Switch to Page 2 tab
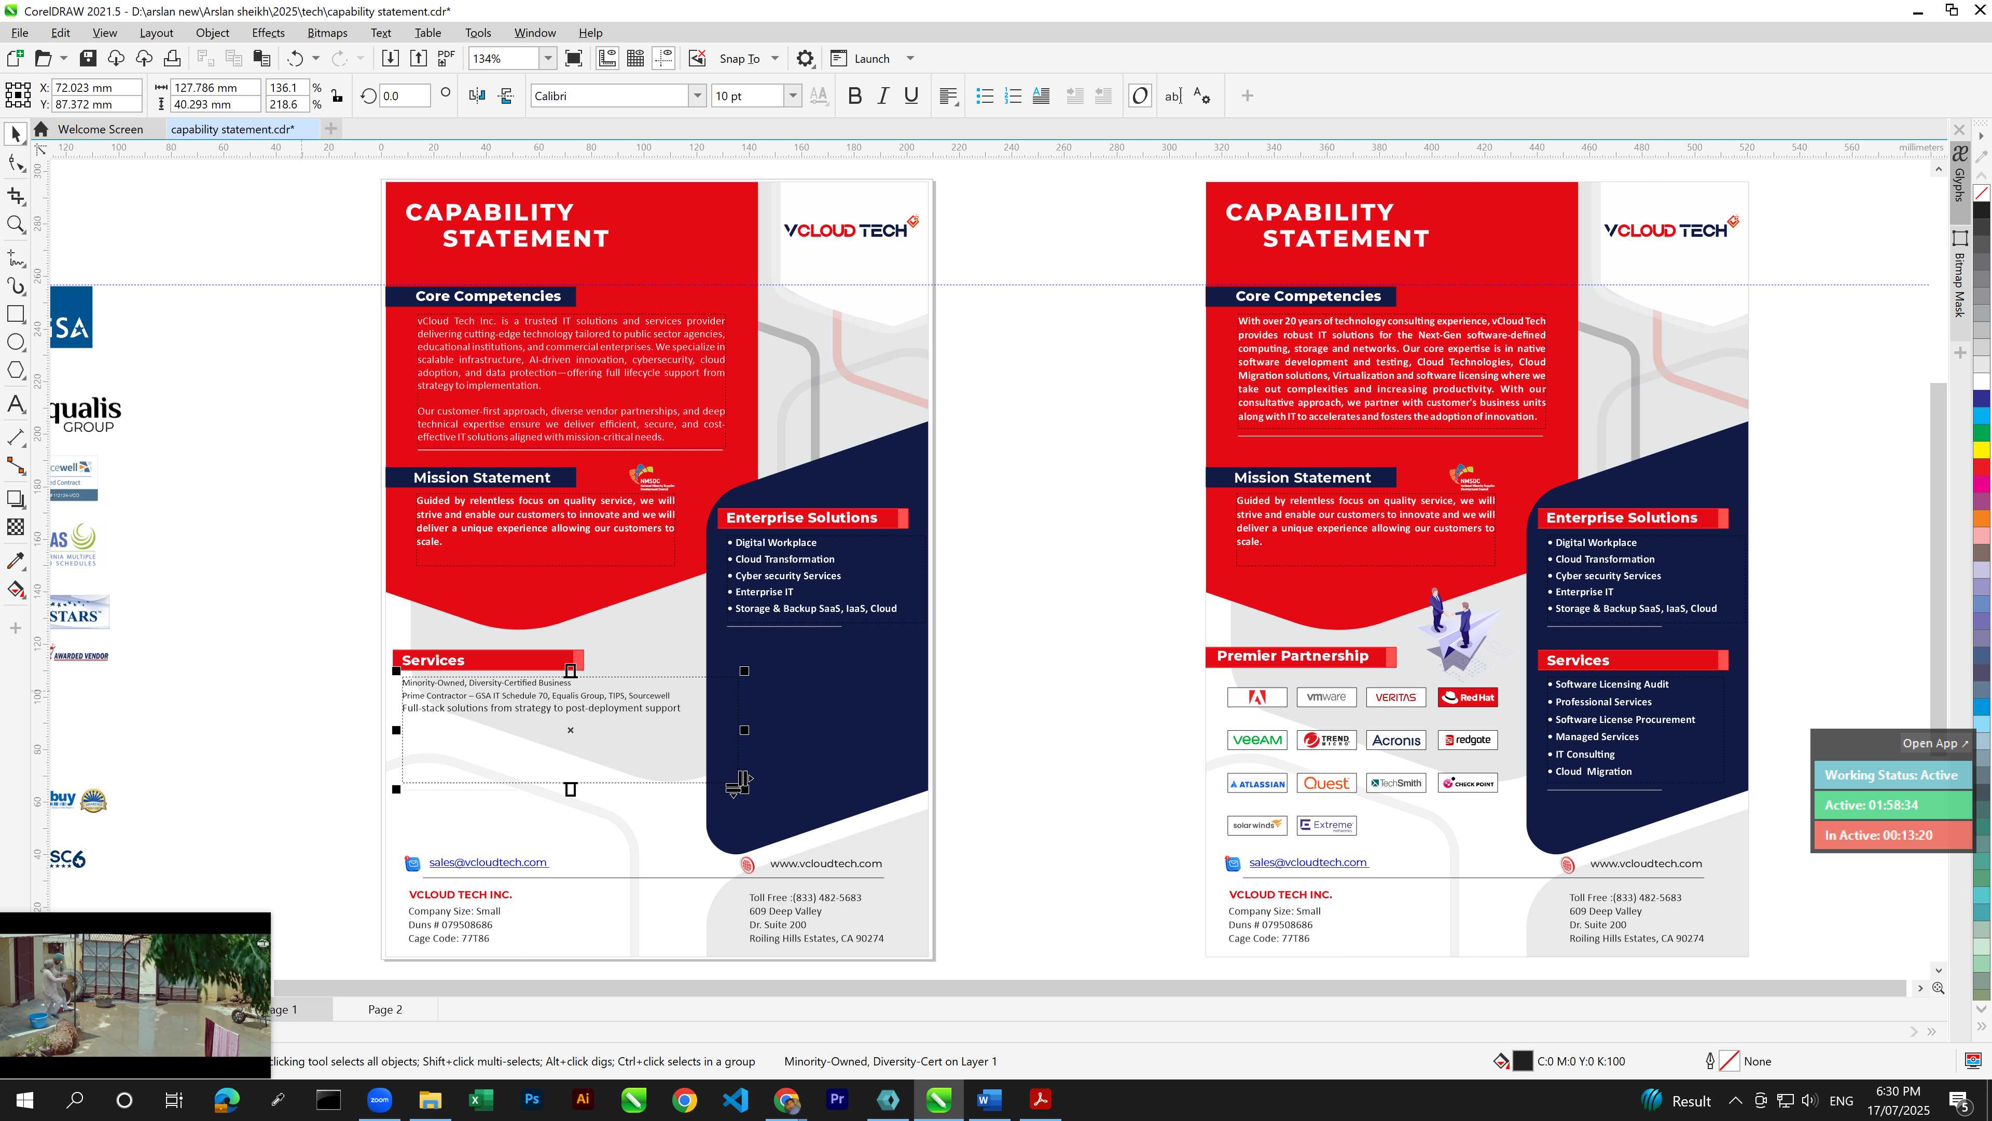 [x=385, y=1009]
